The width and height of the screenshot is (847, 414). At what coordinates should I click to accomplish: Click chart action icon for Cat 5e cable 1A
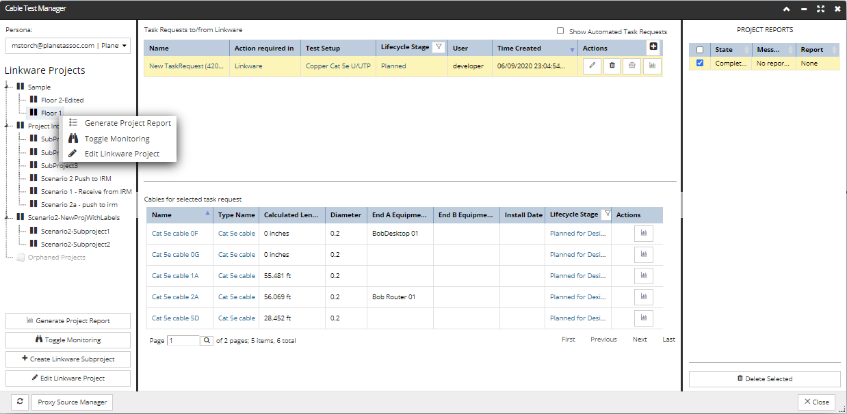[644, 276]
